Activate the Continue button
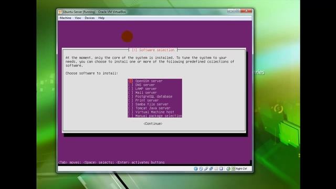Screen dimensions: 336x189 [153, 124]
